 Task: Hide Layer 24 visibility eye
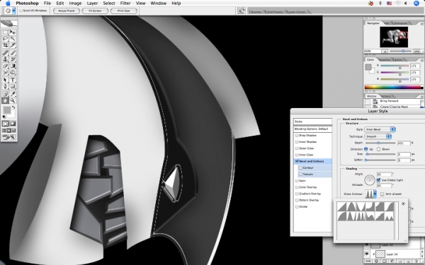click(x=367, y=254)
